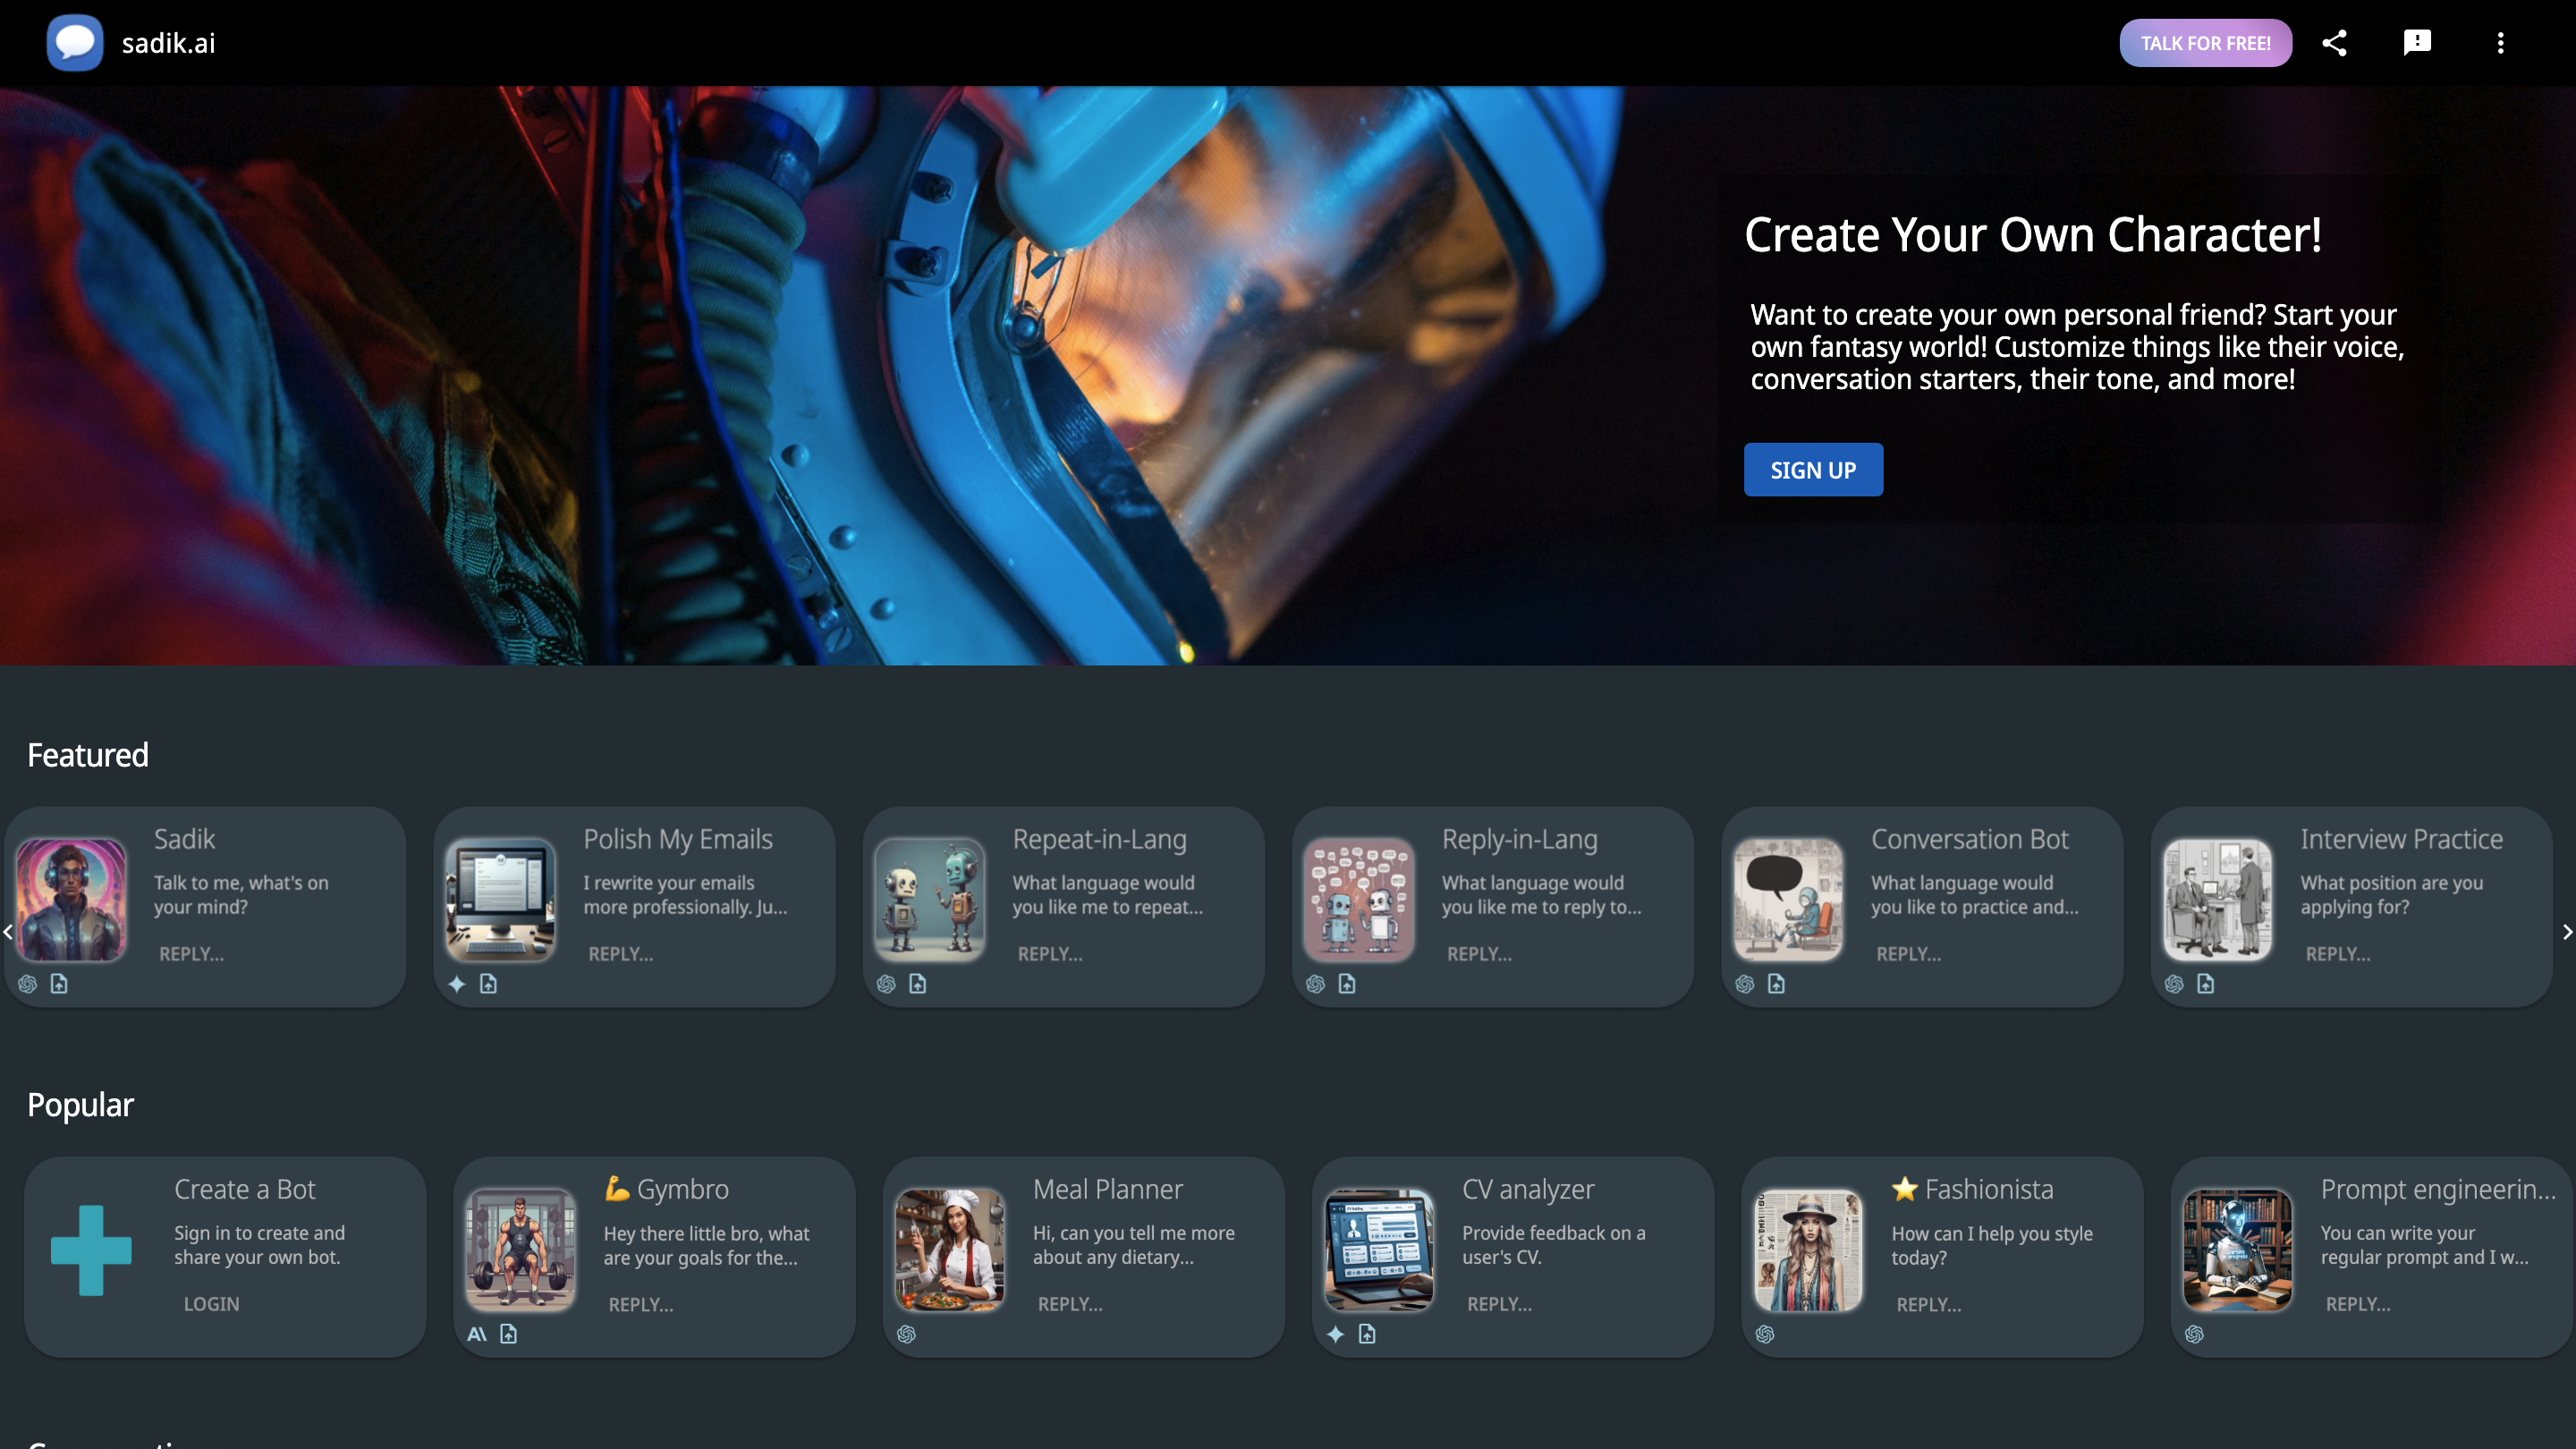Click the Anthropic icon on Gymbro card
Image resolution: width=2576 pixels, height=1449 pixels.
[477, 1334]
